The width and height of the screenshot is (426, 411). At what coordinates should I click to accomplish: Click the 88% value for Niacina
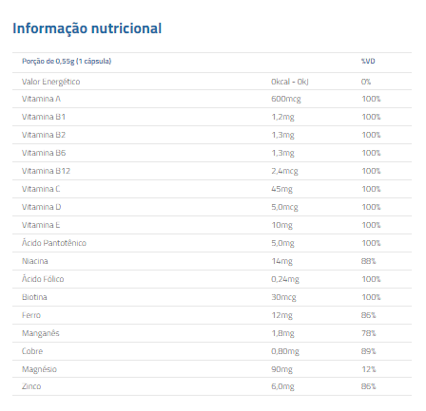pos(368,261)
